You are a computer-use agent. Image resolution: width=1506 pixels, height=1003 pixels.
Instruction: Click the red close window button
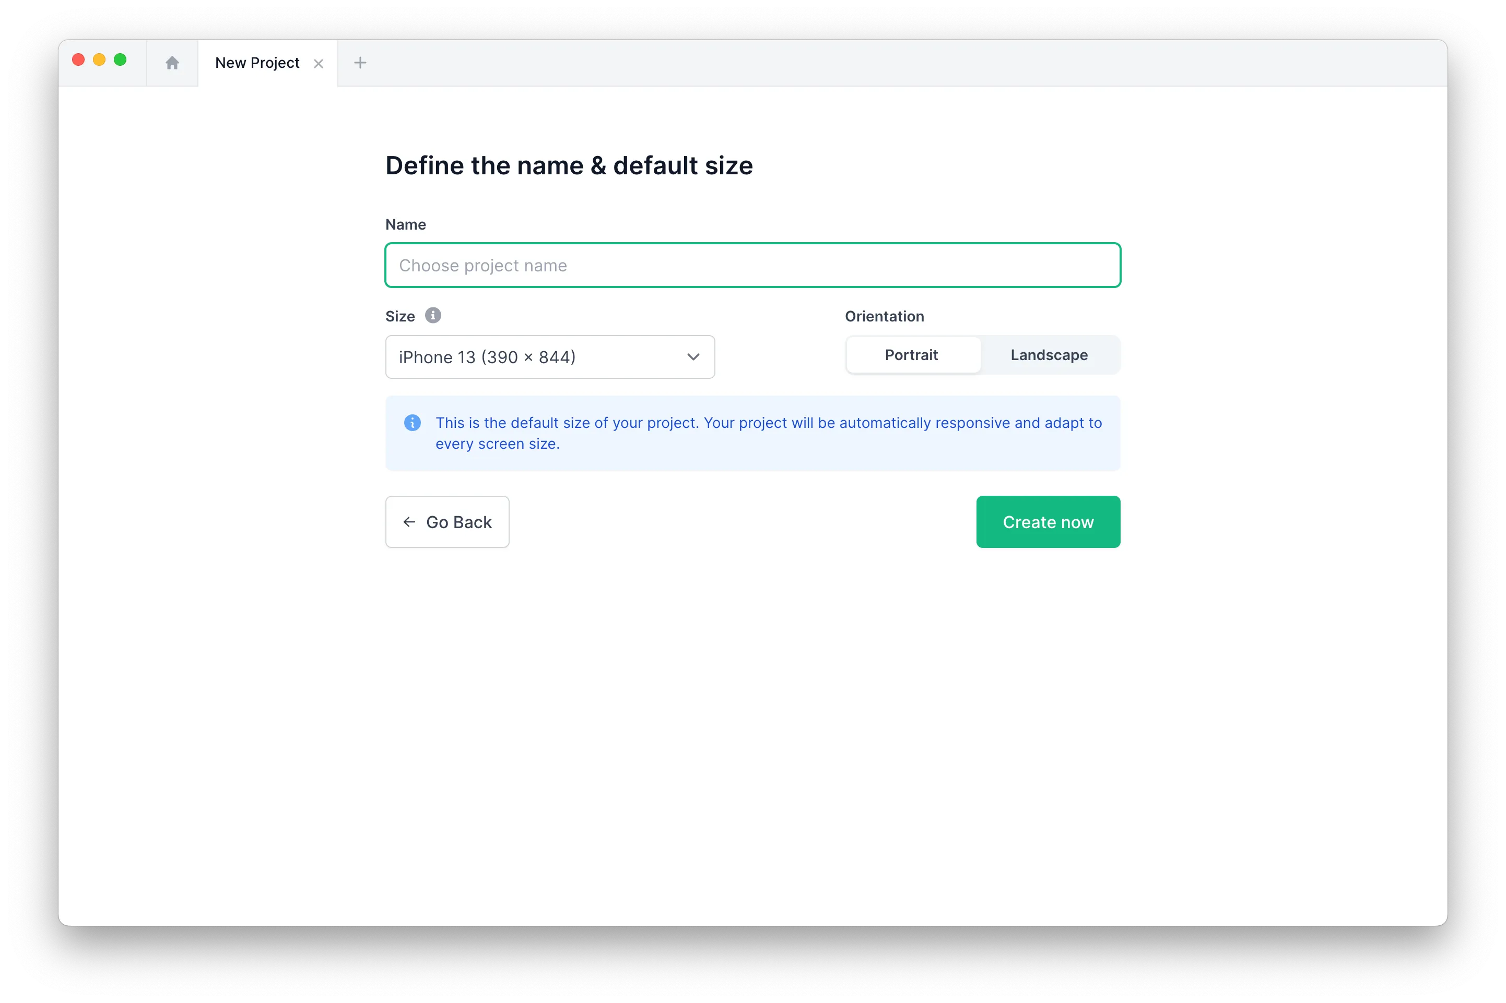pyautogui.click(x=79, y=59)
